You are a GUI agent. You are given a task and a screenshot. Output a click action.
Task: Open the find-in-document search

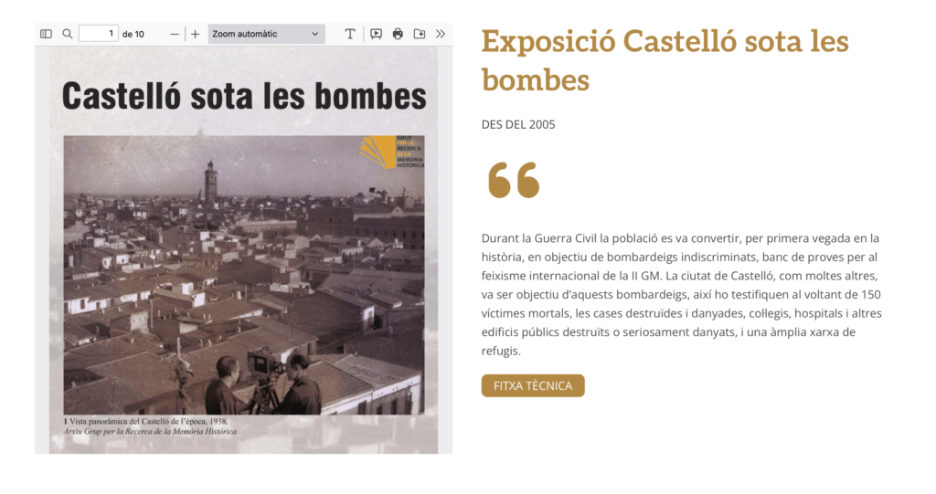[x=68, y=34]
